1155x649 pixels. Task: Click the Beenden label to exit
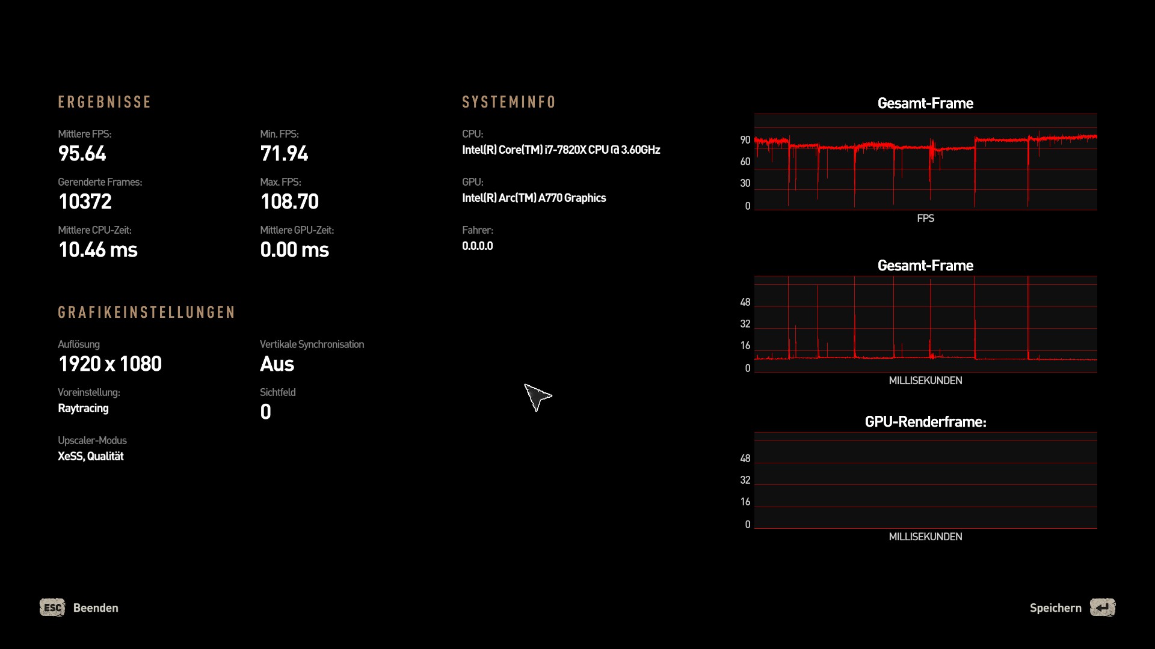pyautogui.click(x=96, y=608)
